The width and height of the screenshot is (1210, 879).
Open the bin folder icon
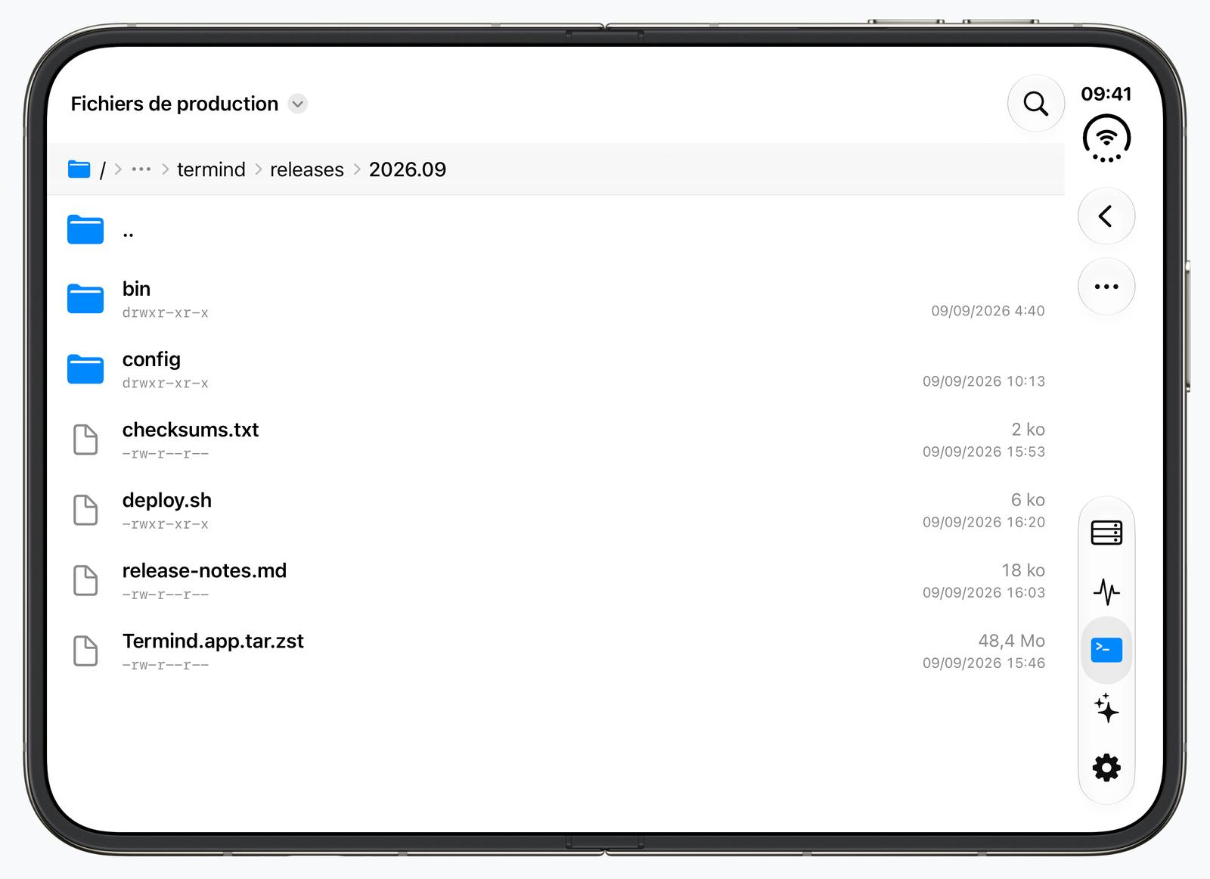(85, 299)
